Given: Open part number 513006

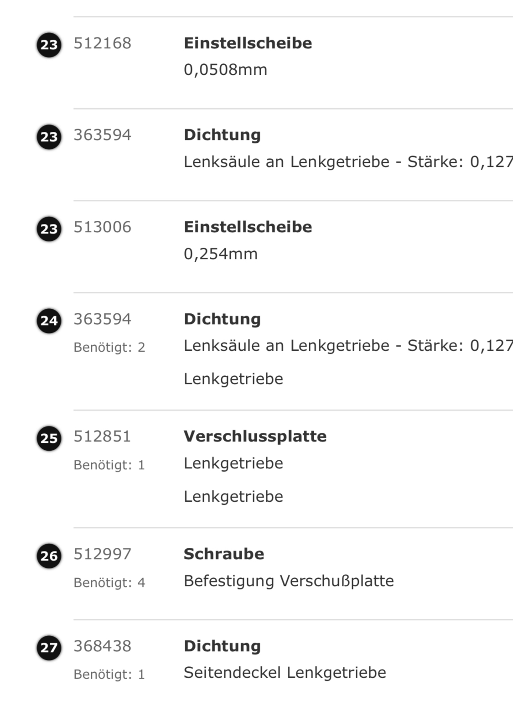Looking at the screenshot, I should [103, 227].
